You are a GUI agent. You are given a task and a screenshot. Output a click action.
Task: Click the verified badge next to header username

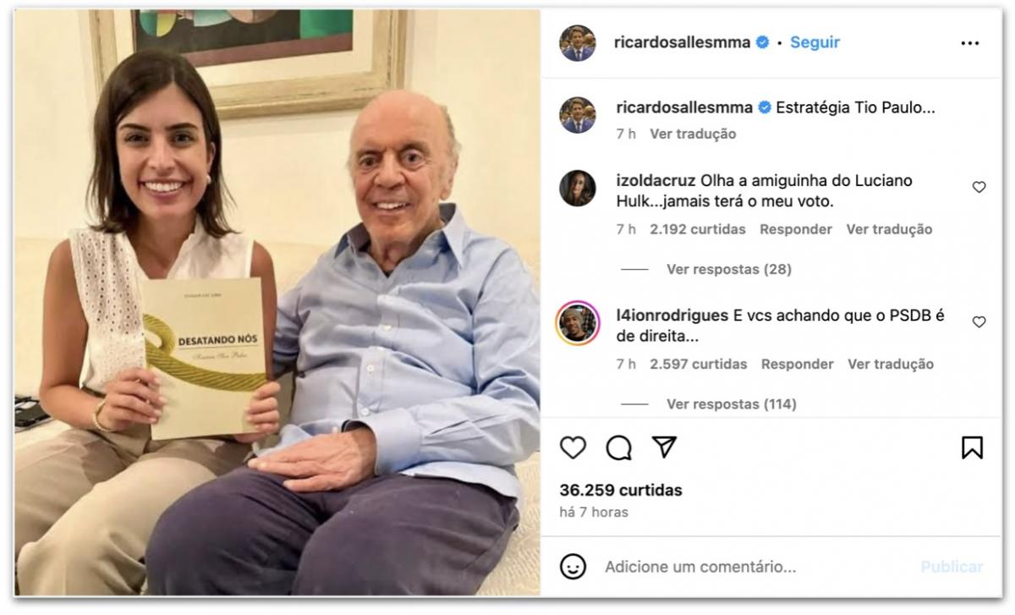(762, 42)
